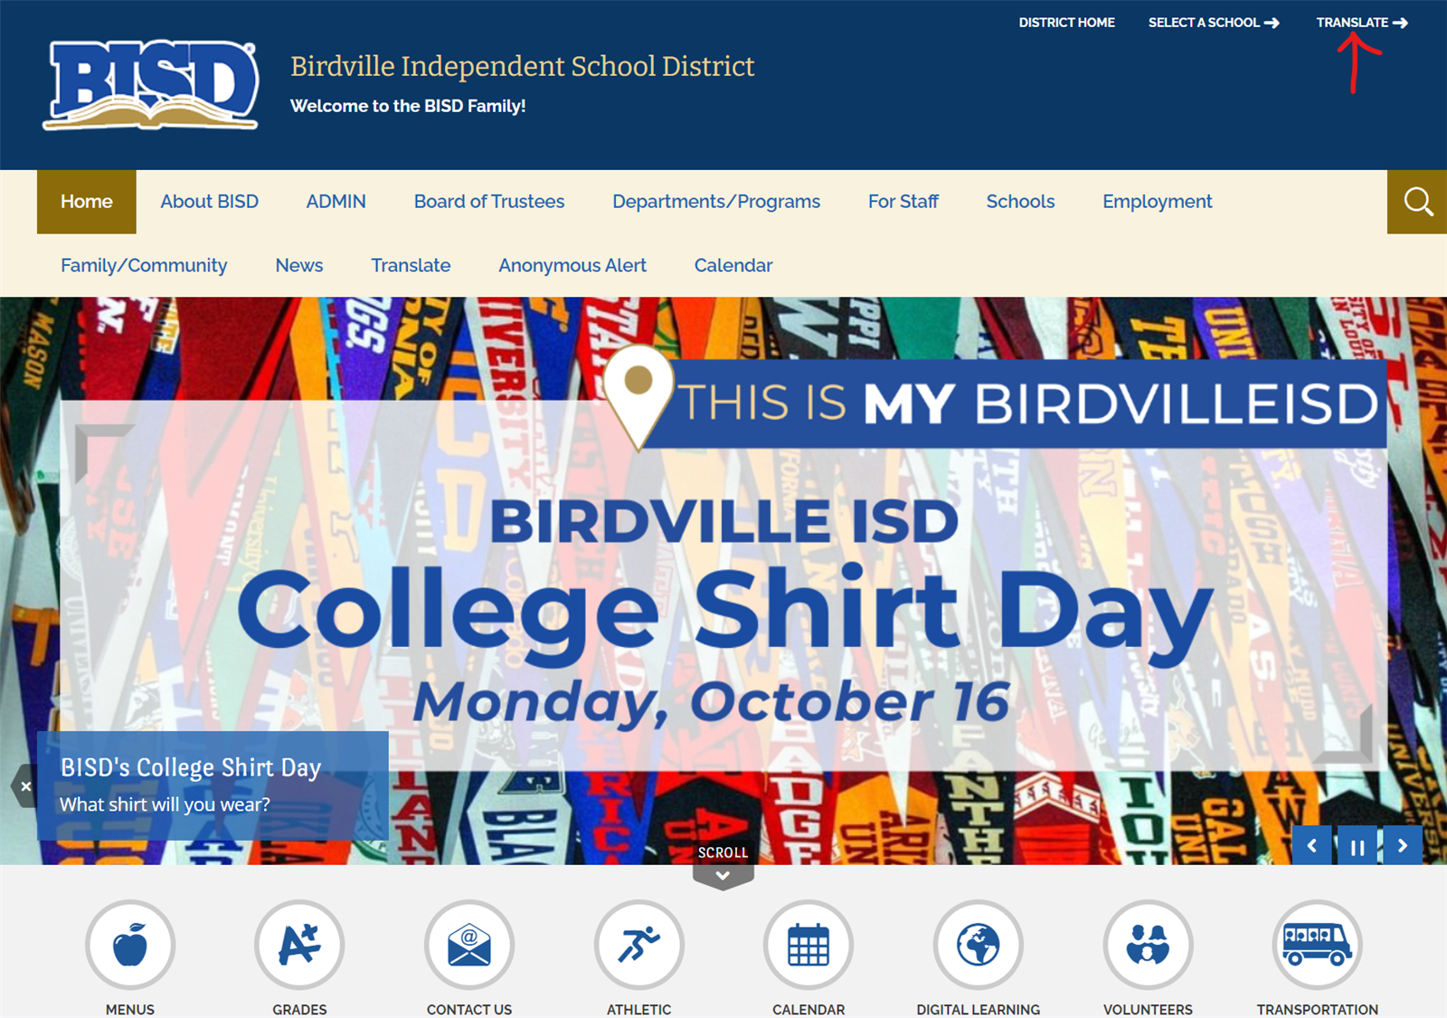Open the Calendar grid icon
Screen dimensions: 1447x1018
click(809, 945)
